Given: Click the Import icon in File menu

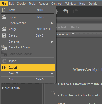Looking at the screenshot, I should 4,61.
